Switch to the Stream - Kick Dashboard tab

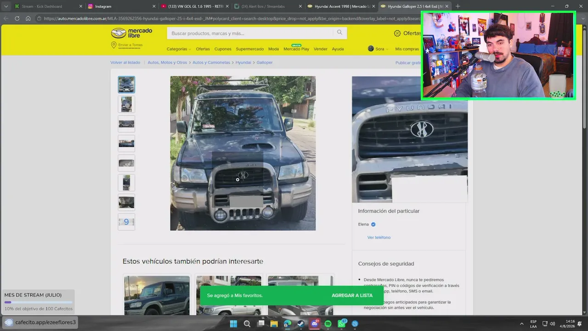point(42,6)
